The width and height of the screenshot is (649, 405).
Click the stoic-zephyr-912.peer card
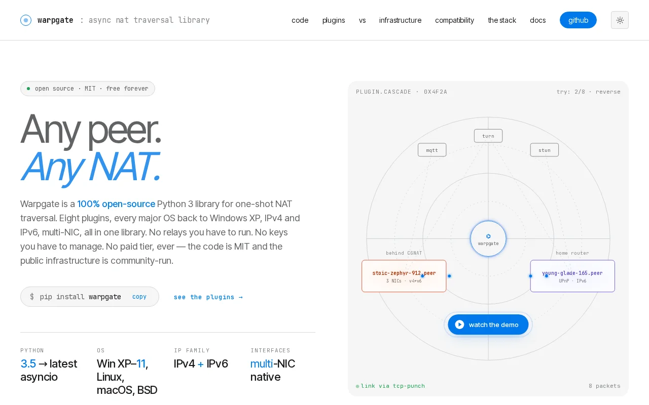[404, 276]
